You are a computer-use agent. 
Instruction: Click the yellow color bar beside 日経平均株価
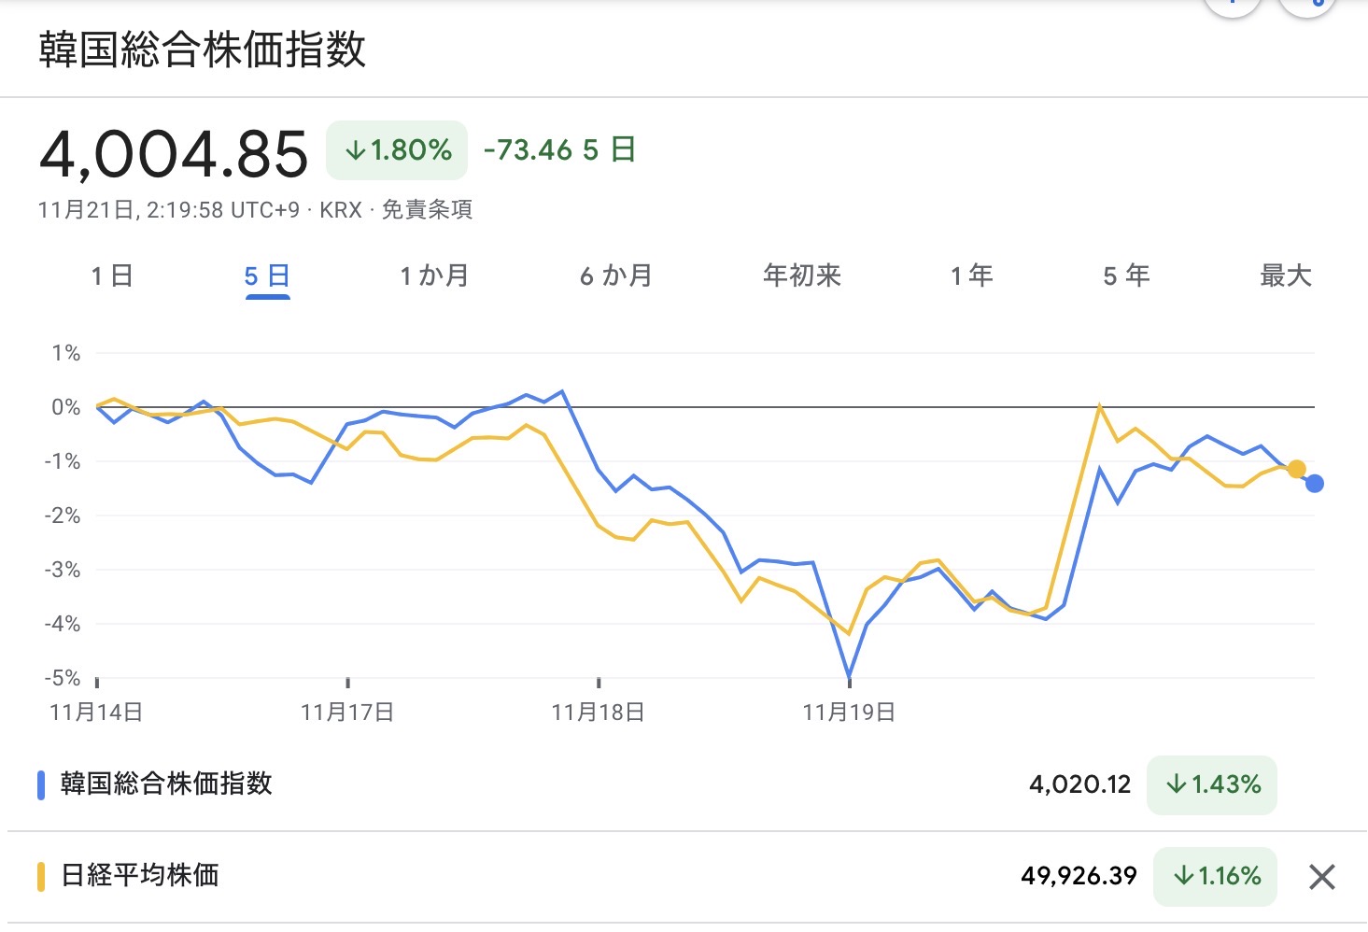pyautogui.click(x=41, y=877)
